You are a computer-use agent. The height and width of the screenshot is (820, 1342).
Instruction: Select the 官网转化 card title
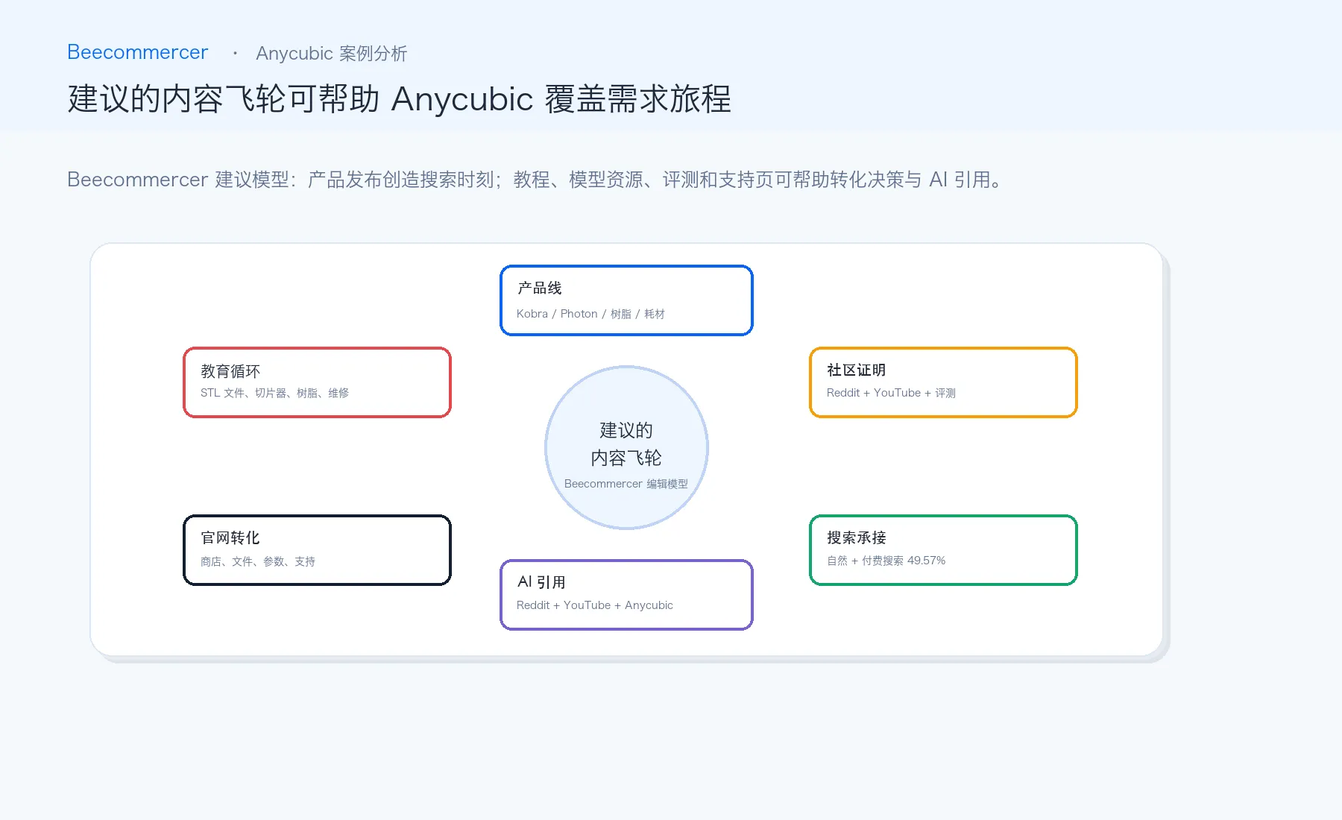tap(230, 538)
